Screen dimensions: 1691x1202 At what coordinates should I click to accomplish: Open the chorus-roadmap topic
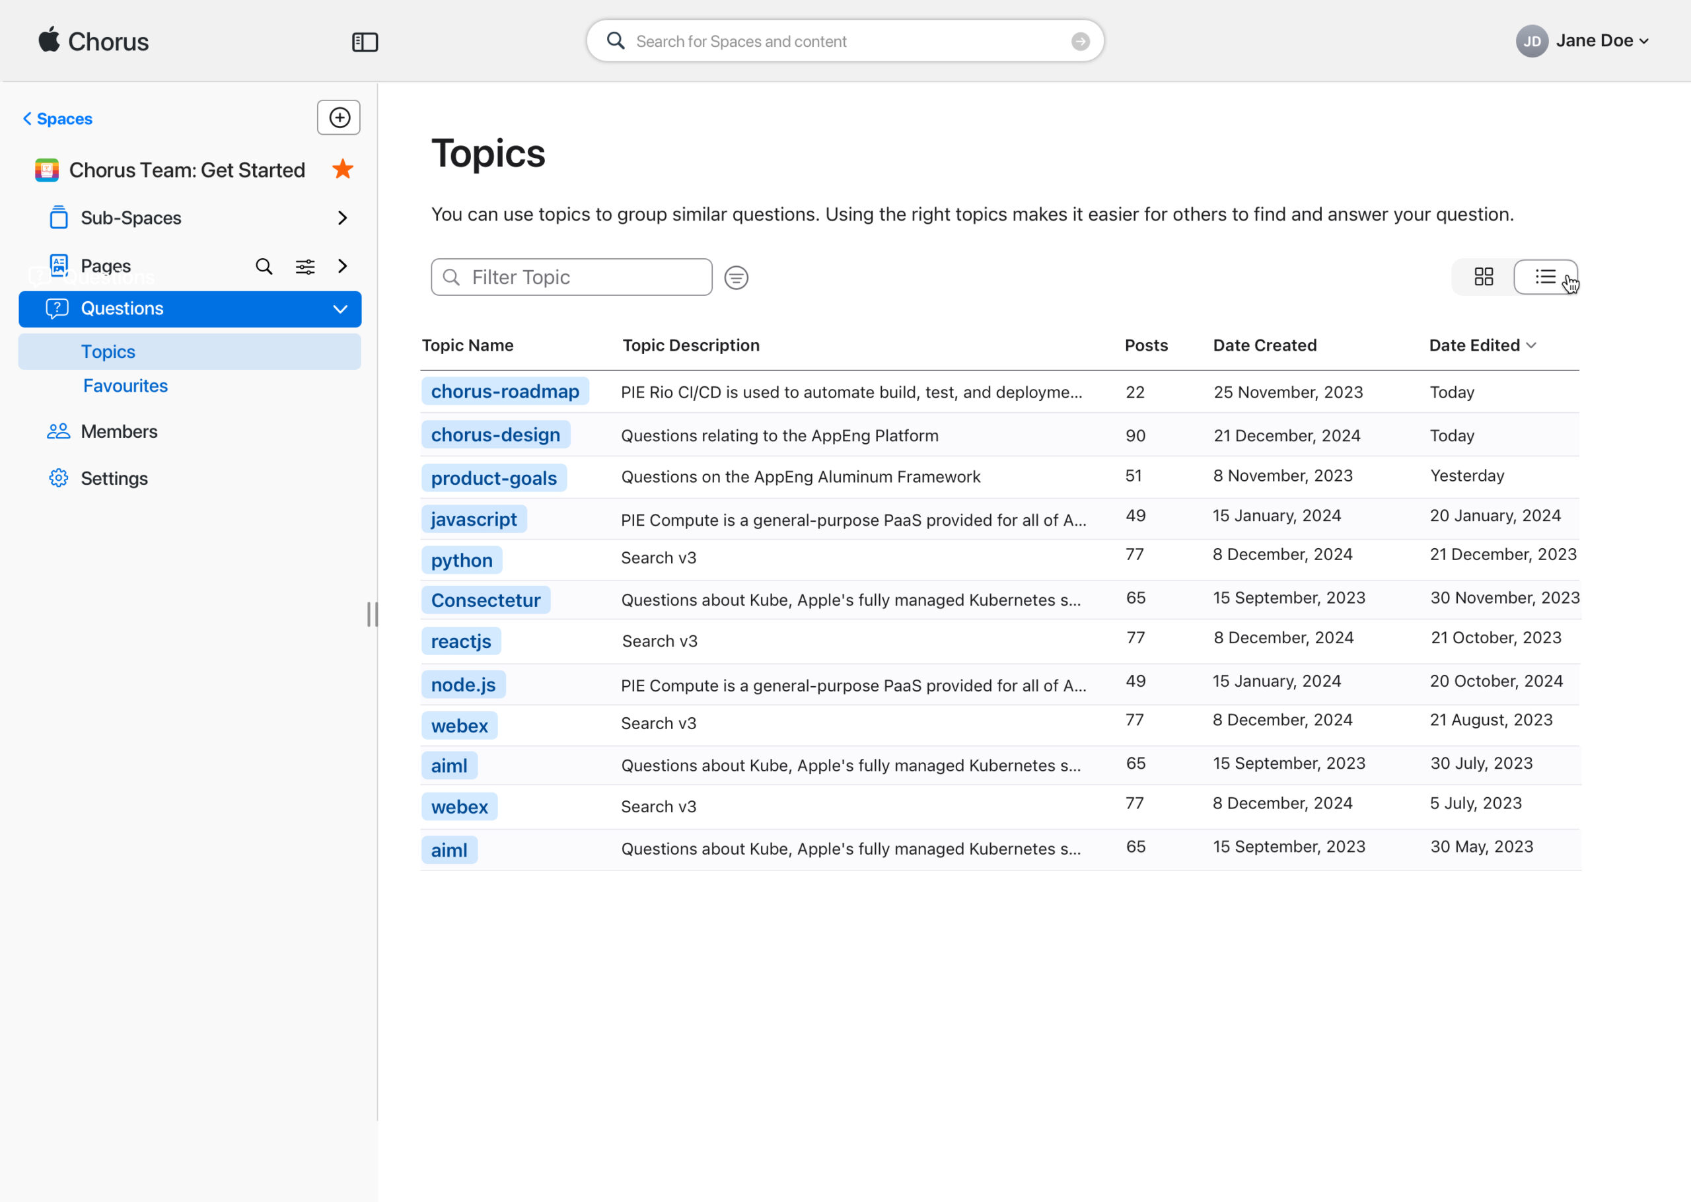tap(505, 391)
